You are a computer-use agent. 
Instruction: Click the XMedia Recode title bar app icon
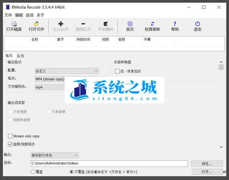(8, 7)
